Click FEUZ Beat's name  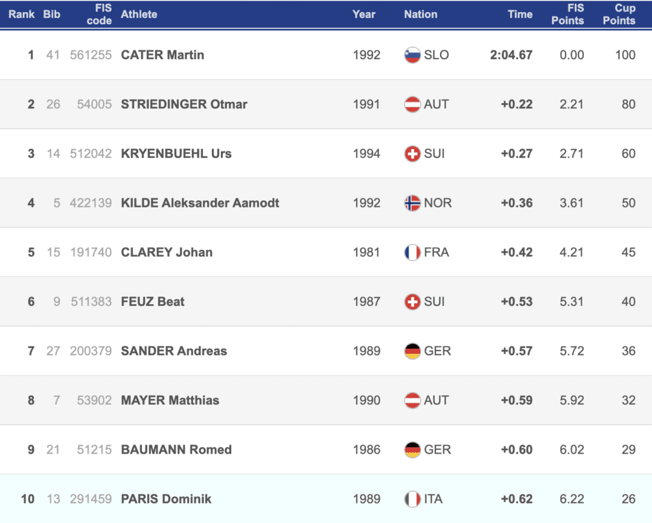coord(153,302)
